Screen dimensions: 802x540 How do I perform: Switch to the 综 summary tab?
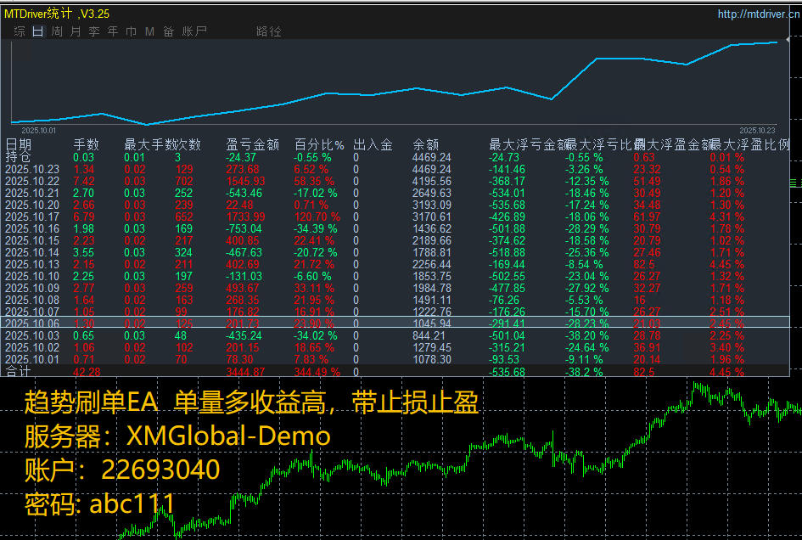click(20, 31)
